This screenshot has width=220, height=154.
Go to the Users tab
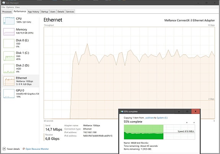point(53,11)
